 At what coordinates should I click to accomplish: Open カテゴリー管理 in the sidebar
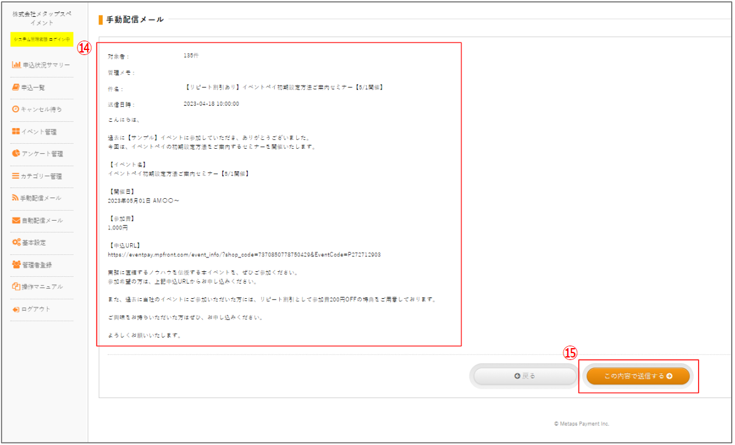coord(41,176)
